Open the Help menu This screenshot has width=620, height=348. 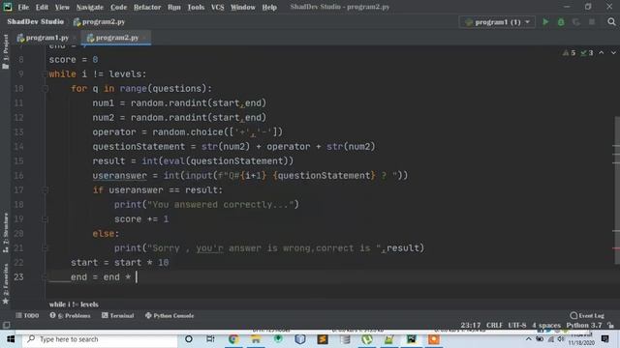pos(269,7)
